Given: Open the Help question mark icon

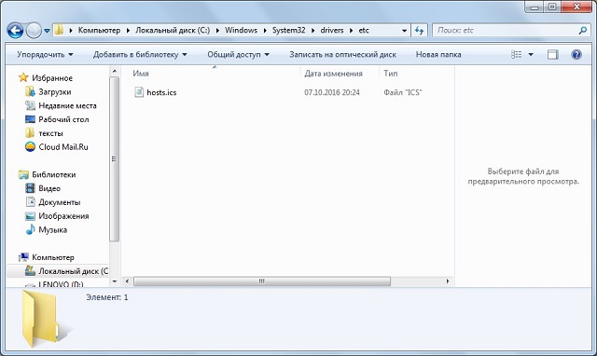Looking at the screenshot, I should 576,54.
